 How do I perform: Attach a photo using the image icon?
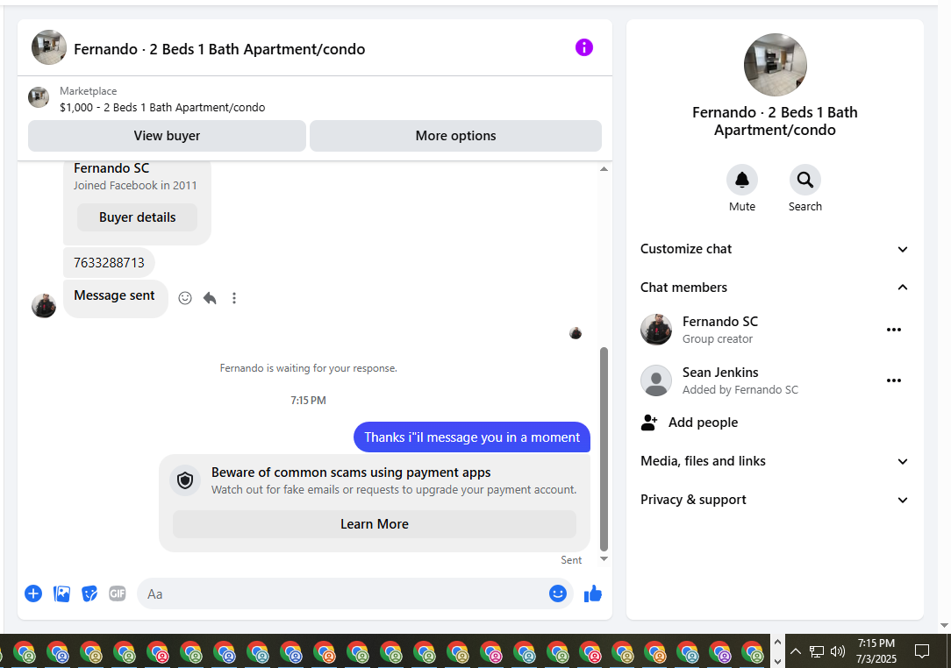pos(62,593)
